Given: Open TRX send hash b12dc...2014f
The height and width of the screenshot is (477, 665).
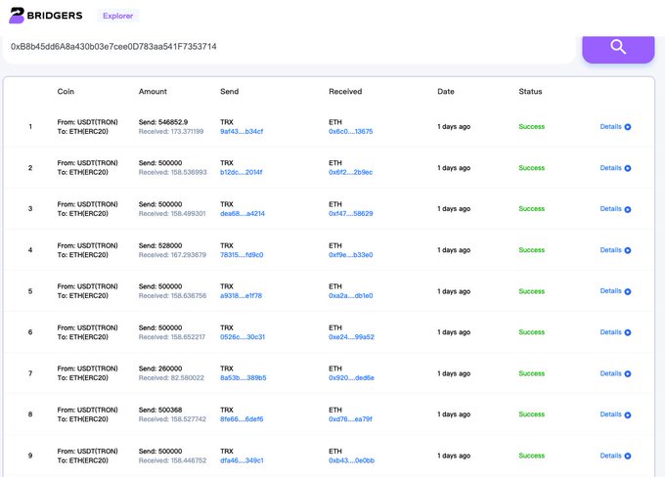Looking at the screenshot, I should click(x=242, y=172).
